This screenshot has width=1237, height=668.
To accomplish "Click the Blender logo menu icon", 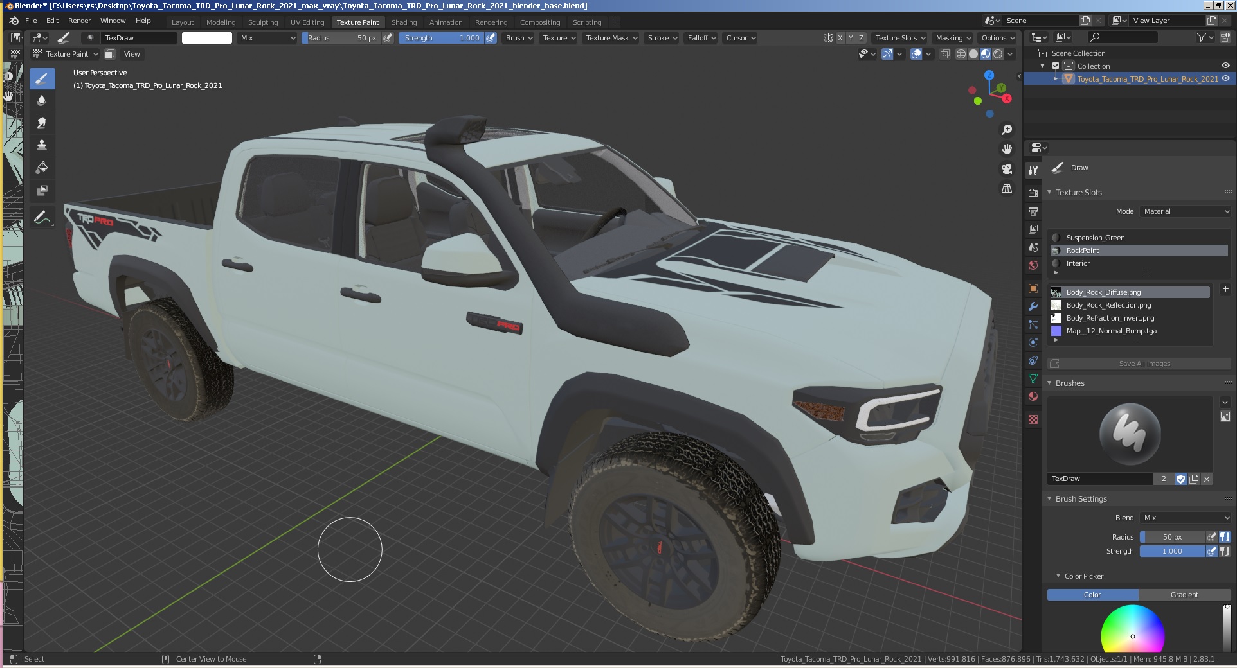I will [14, 21].
